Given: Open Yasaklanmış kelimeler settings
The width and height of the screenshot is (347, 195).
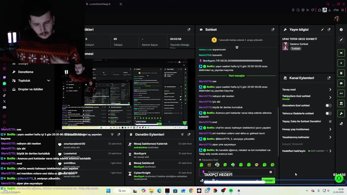Looking at the screenshot, I should pyautogui.click(x=307, y=137).
